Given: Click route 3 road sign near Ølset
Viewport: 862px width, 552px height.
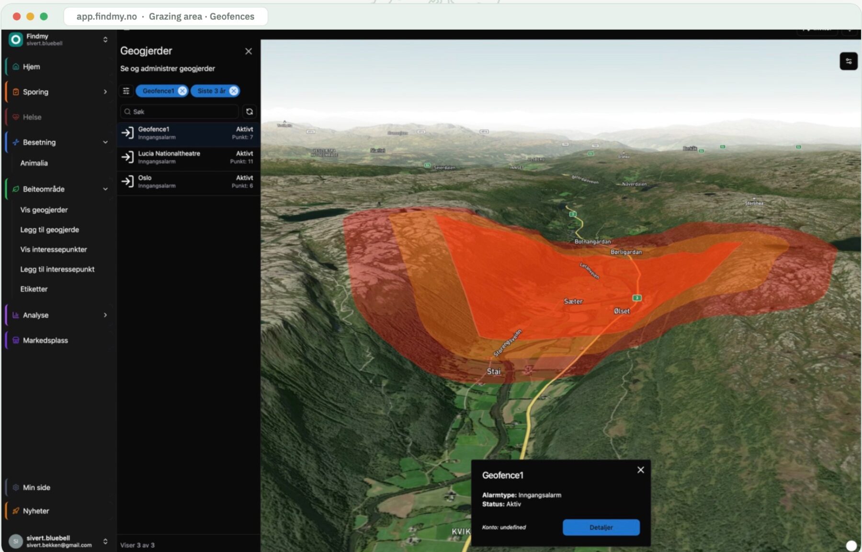Looking at the screenshot, I should (x=637, y=298).
